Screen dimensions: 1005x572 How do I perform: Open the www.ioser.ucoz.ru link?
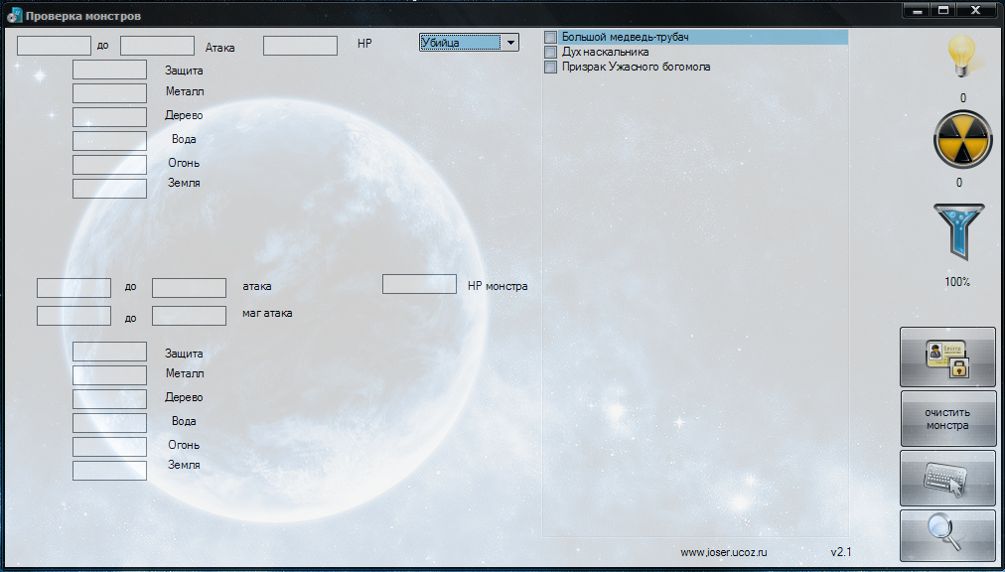724,552
